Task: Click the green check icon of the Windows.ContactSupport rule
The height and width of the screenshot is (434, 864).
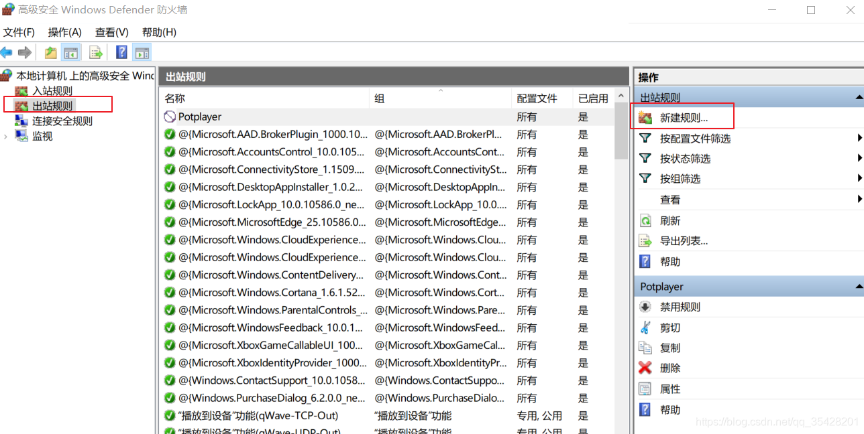Action: click(x=170, y=380)
